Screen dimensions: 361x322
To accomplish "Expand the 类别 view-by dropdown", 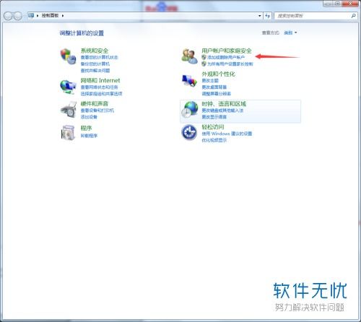I will [x=290, y=32].
